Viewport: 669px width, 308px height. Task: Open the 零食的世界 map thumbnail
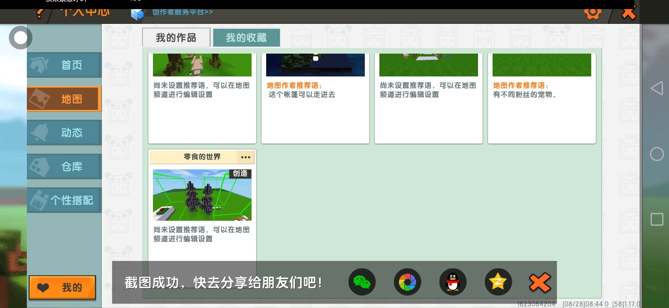tap(202, 195)
